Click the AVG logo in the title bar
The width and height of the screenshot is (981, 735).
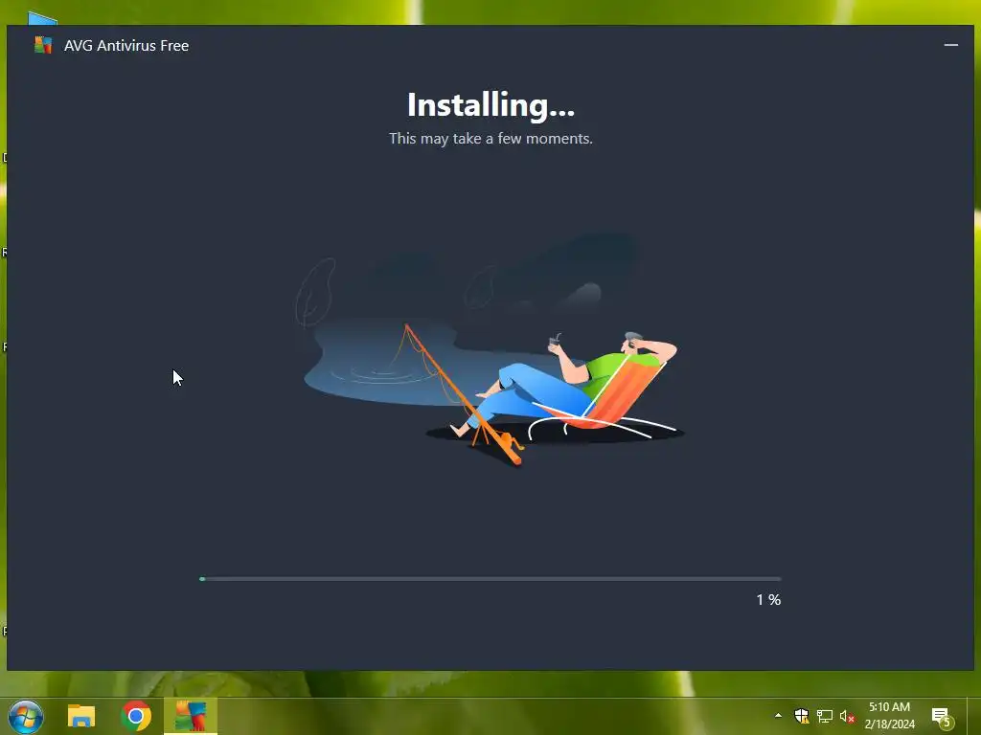[x=42, y=45]
